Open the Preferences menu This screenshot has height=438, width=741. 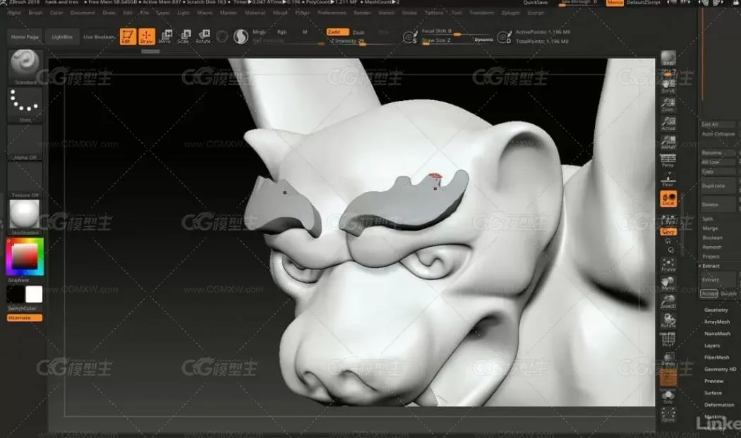332,13
